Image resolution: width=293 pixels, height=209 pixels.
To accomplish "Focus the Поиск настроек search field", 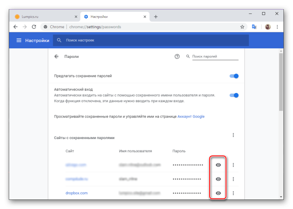I will (x=151, y=40).
